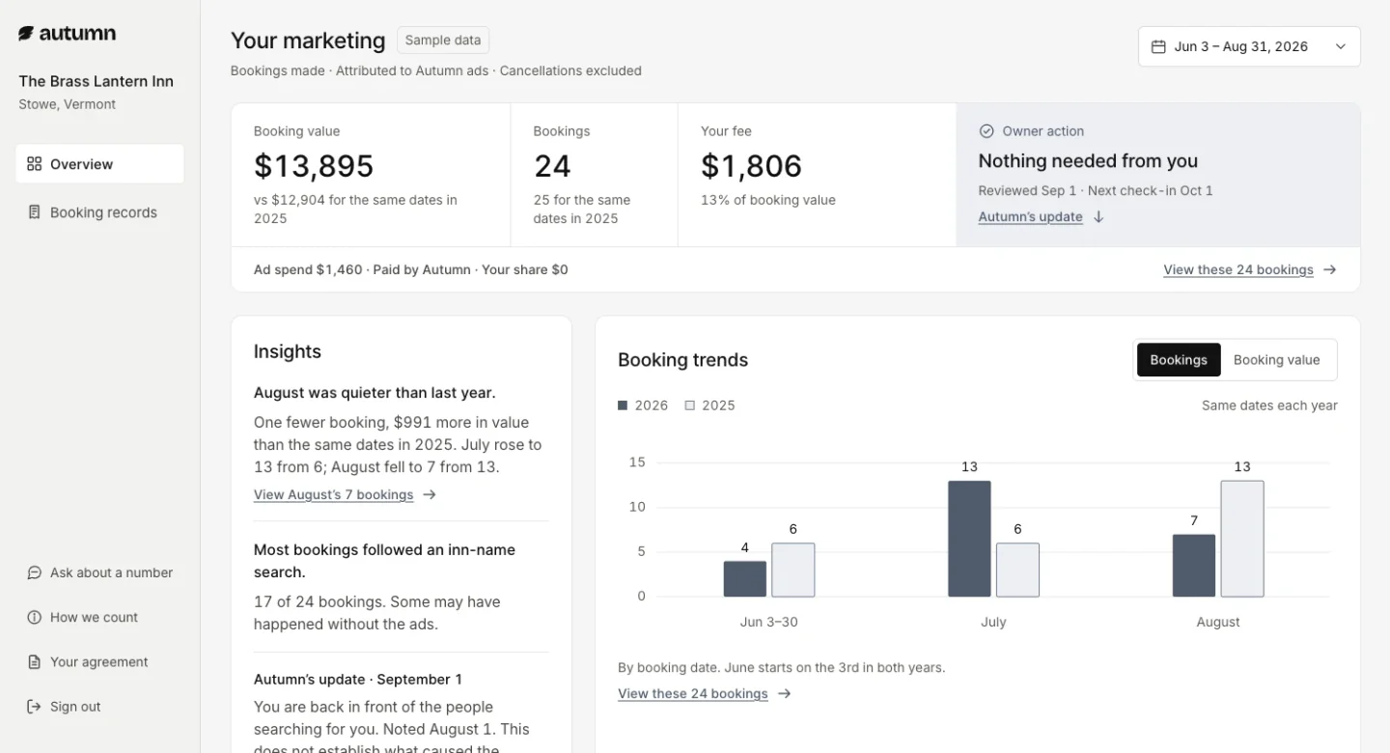Click the 2025 legend swatch
The image size is (1390, 753).
690,405
